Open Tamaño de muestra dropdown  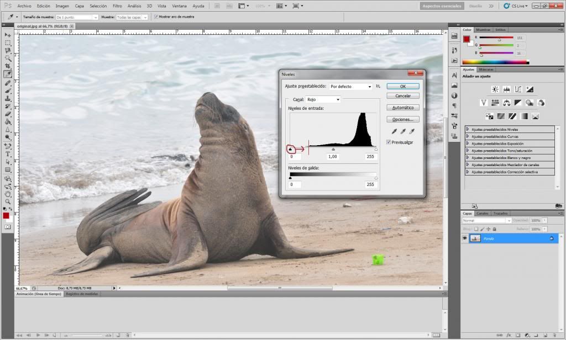click(77, 17)
